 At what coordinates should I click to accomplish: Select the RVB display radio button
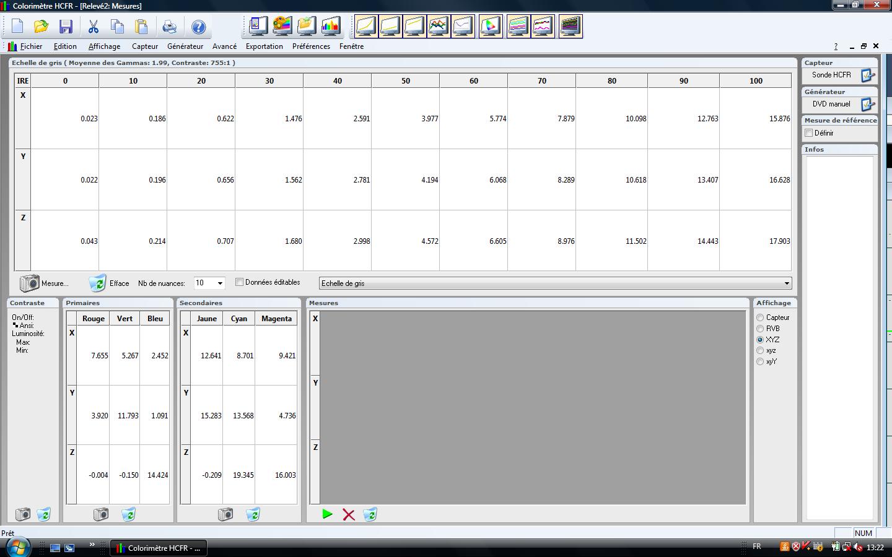coord(760,329)
